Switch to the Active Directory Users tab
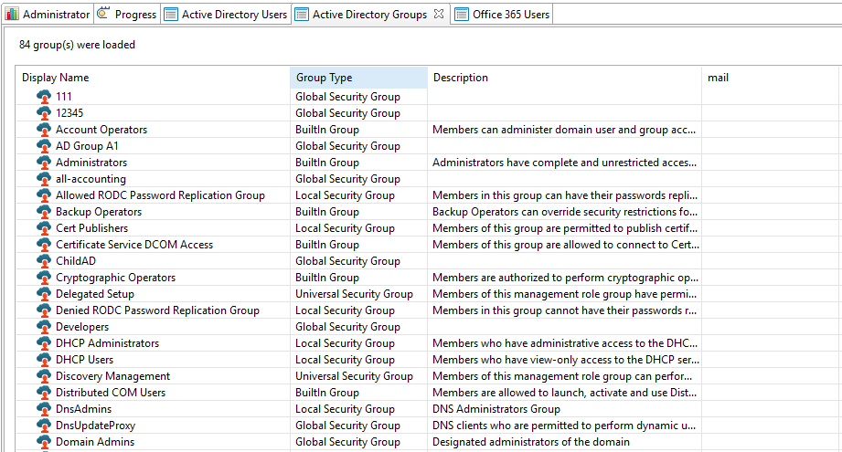Image resolution: width=842 pixels, height=452 pixels. click(234, 15)
